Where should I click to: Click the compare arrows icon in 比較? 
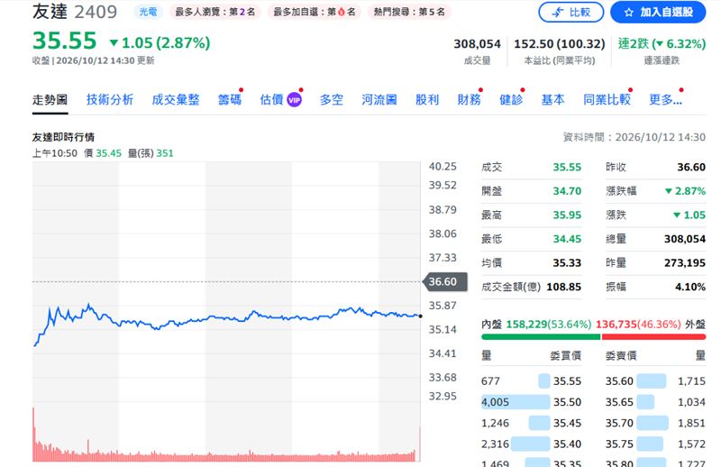point(557,13)
